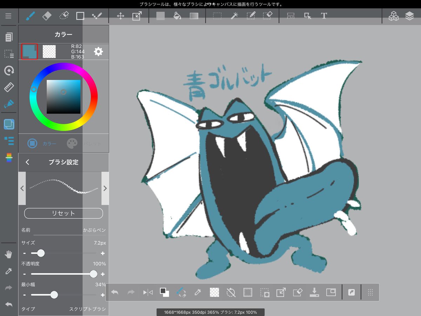Viewport: 421px width, 316px height.
Task: Click the undo arrow in left sidebar
Action: click(x=9, y=304)
